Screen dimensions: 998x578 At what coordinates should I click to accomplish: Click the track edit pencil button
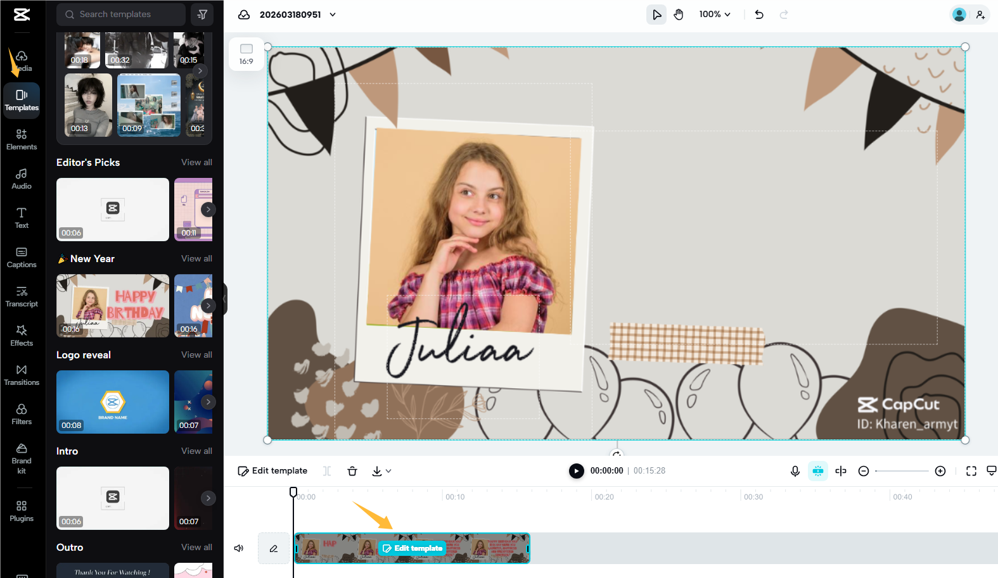pos(274,548)
